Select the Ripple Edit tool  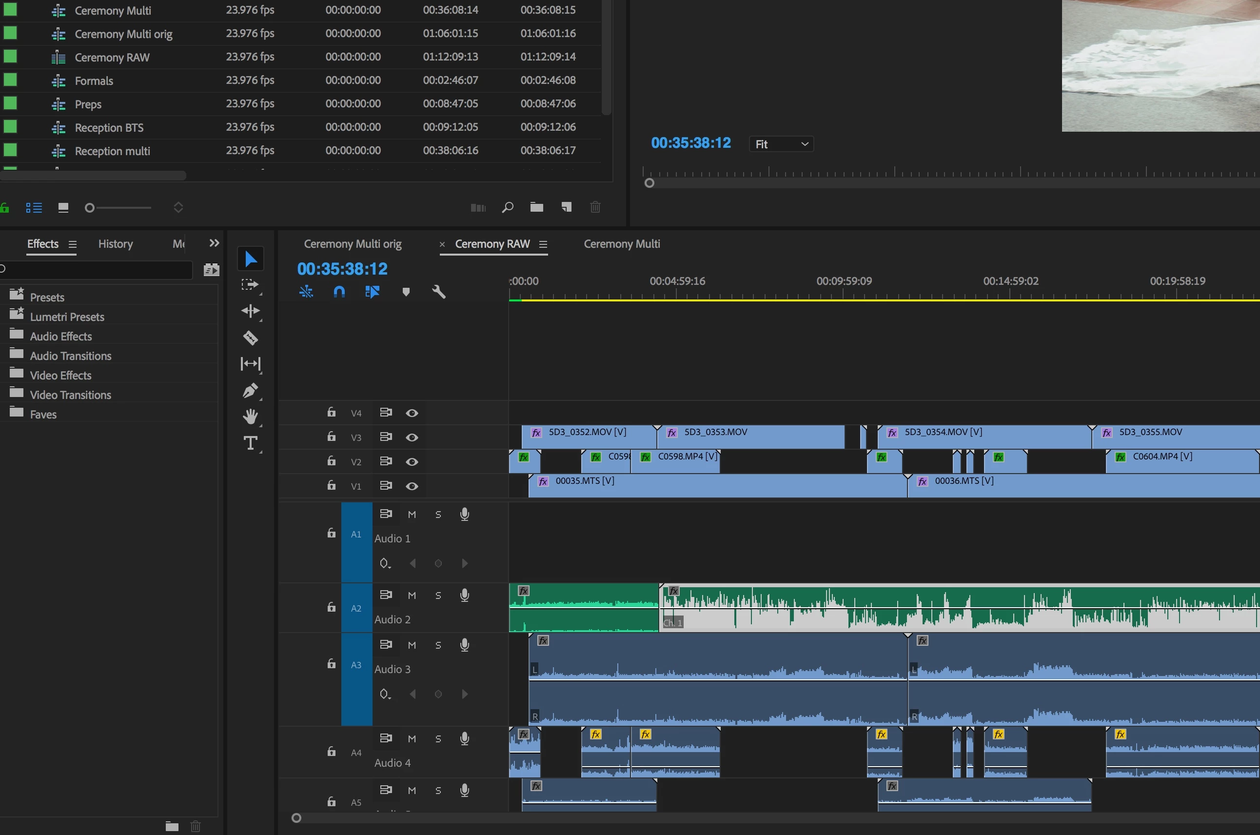tap(250, 311)
